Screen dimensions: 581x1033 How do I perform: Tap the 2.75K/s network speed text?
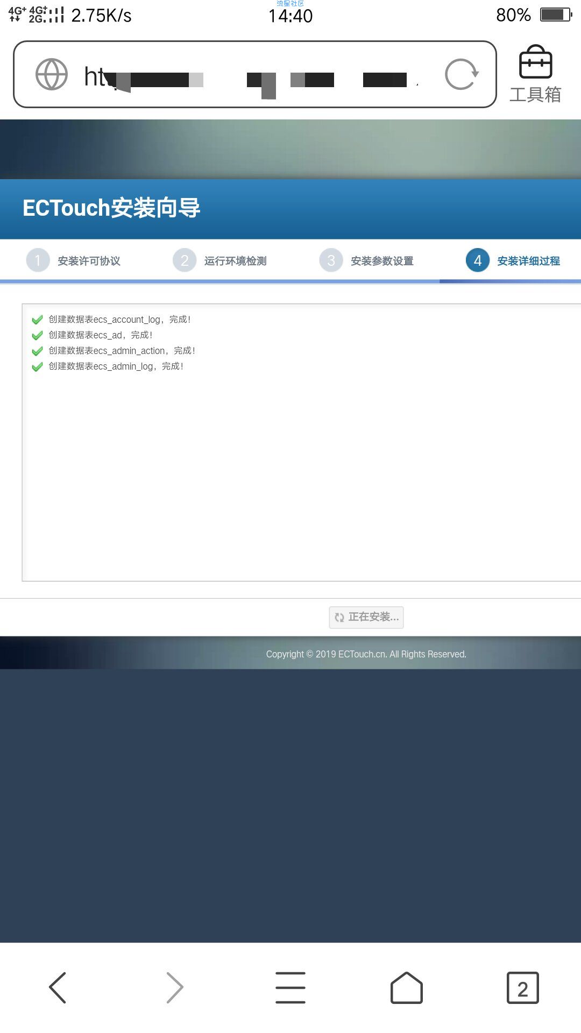pos(101,16)
